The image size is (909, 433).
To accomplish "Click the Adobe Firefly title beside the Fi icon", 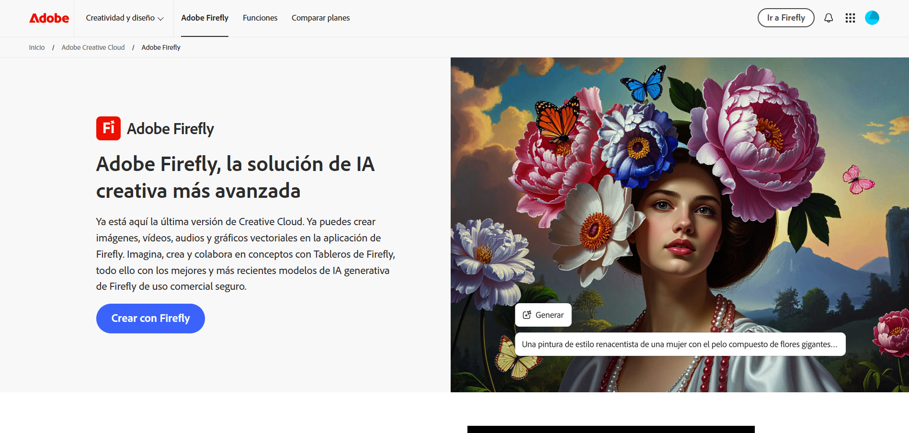I will tap(170, 129).
